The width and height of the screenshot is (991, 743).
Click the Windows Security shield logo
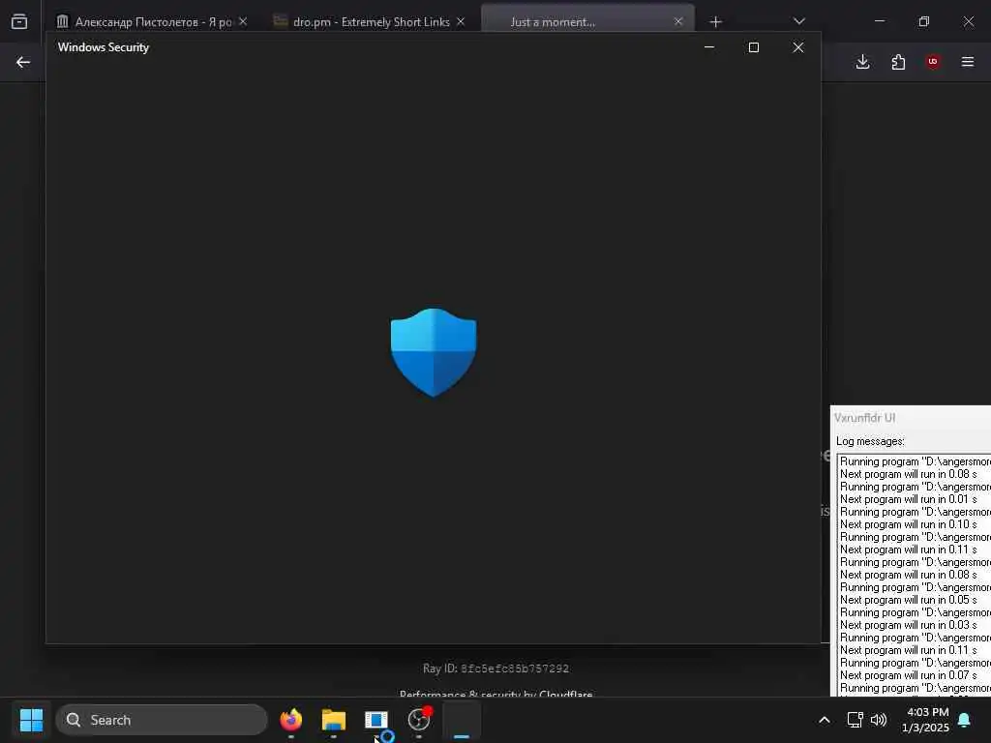[434, 352]
